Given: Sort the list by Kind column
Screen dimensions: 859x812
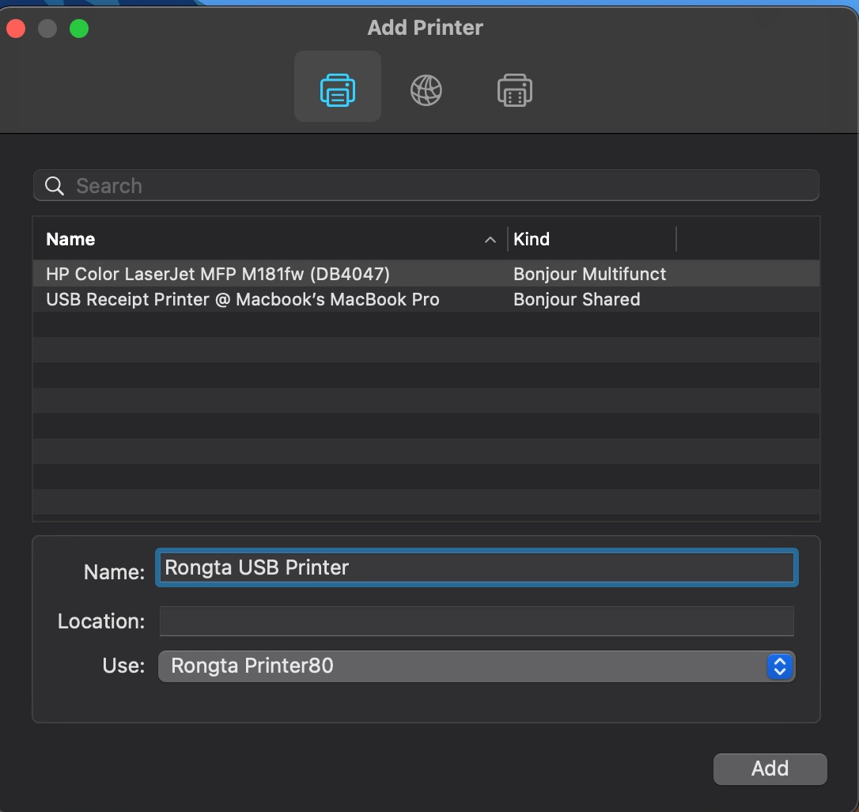Looking at the screenshot, I should click(x=532, y=239).
